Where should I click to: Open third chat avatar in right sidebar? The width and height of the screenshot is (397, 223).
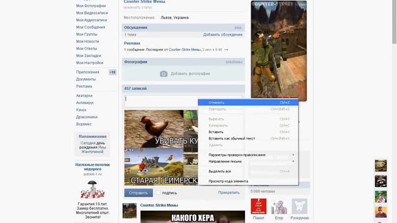pos(381,197)
